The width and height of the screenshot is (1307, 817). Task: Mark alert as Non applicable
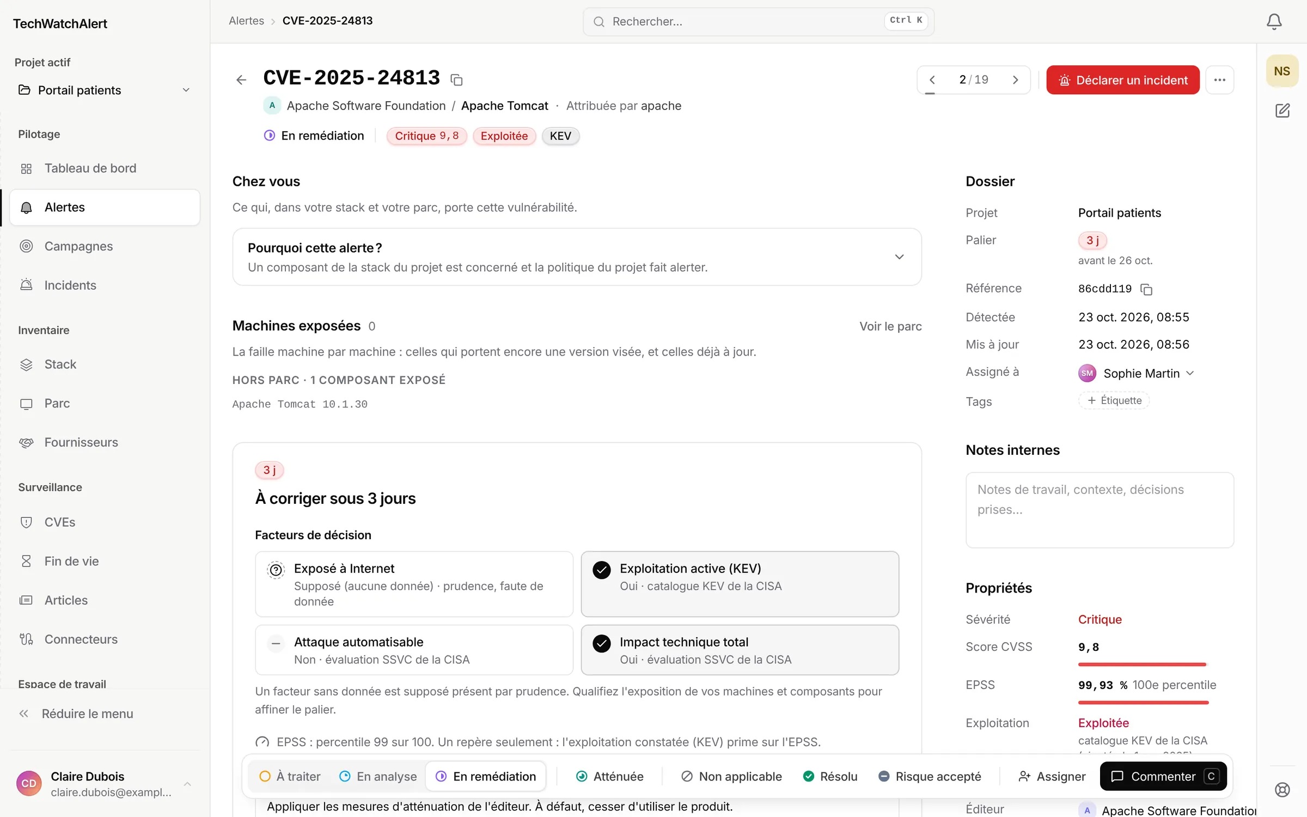pos(731,776)
